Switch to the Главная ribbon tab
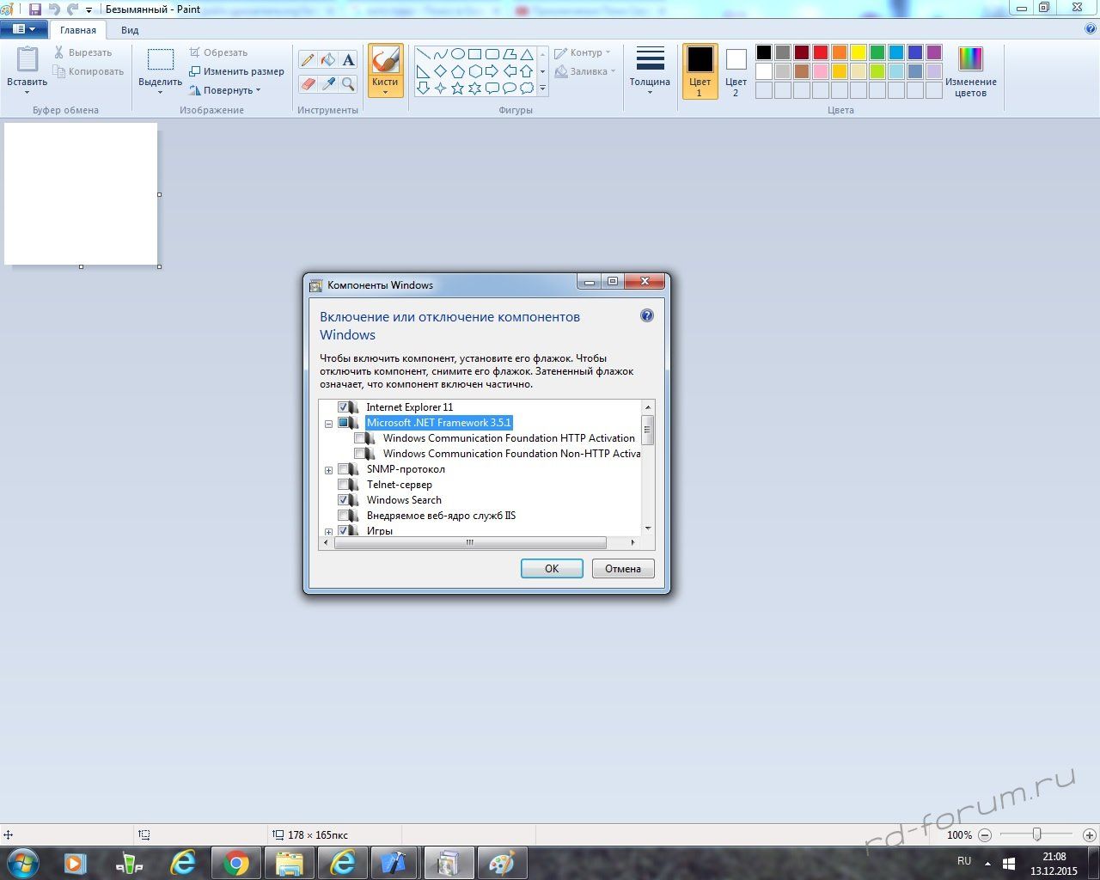 tap(78, 30)
